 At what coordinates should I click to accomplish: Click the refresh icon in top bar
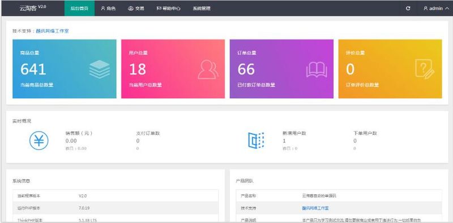408,8
